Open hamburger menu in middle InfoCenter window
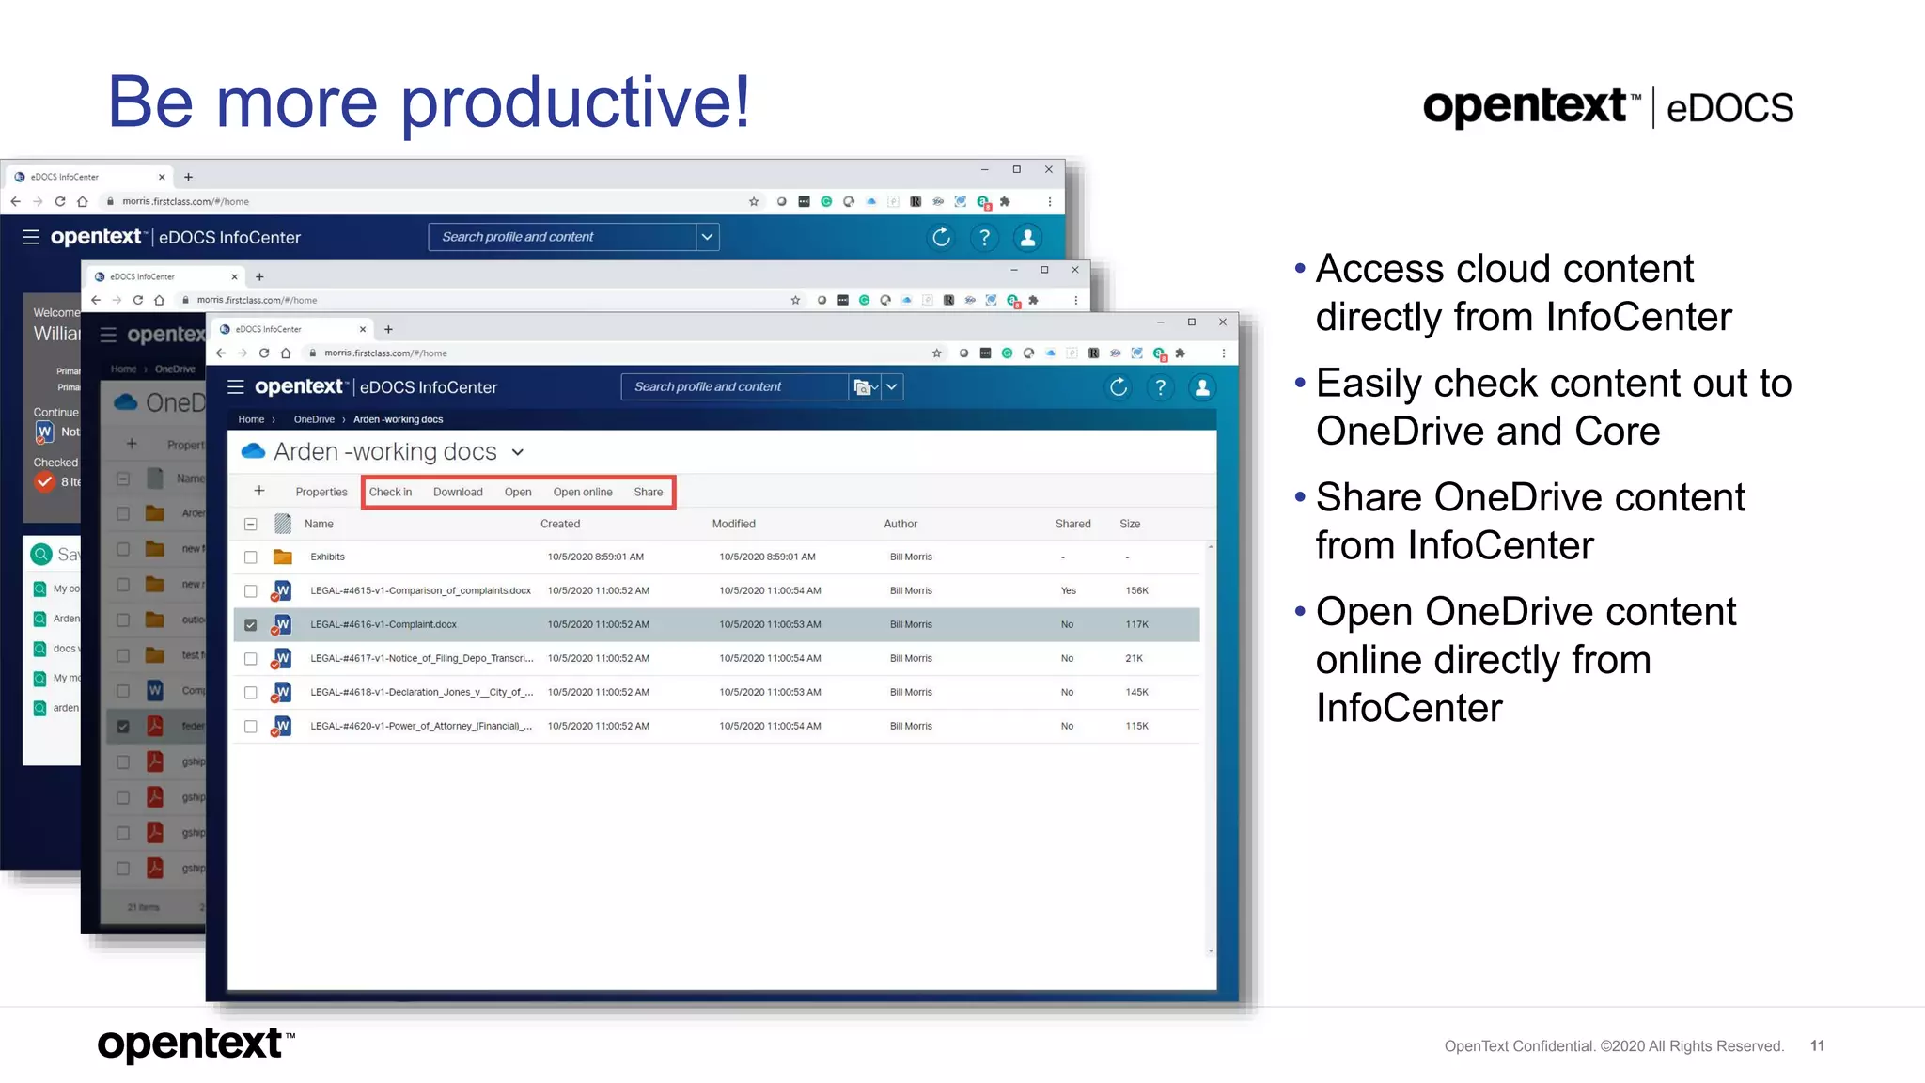 point(108,335)
